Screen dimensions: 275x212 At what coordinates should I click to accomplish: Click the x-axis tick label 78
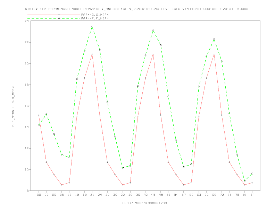pyautogui.click(x=237, y=195)
